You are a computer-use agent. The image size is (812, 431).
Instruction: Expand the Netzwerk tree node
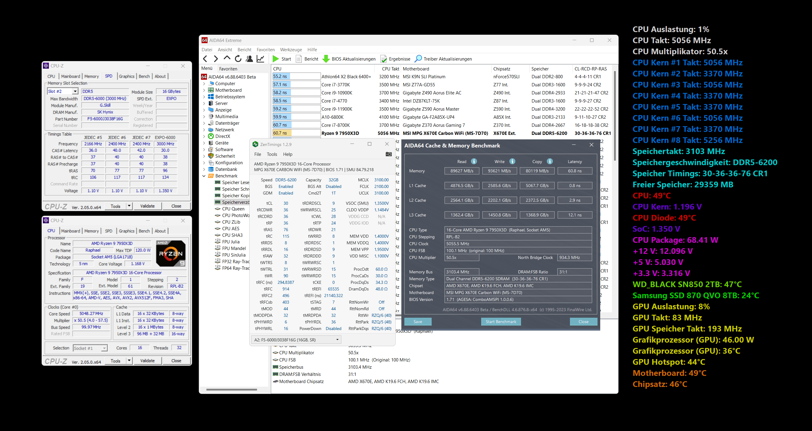[x=204, y=130]
